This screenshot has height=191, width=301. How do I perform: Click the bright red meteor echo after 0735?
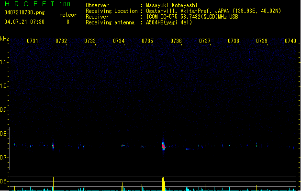163,147
